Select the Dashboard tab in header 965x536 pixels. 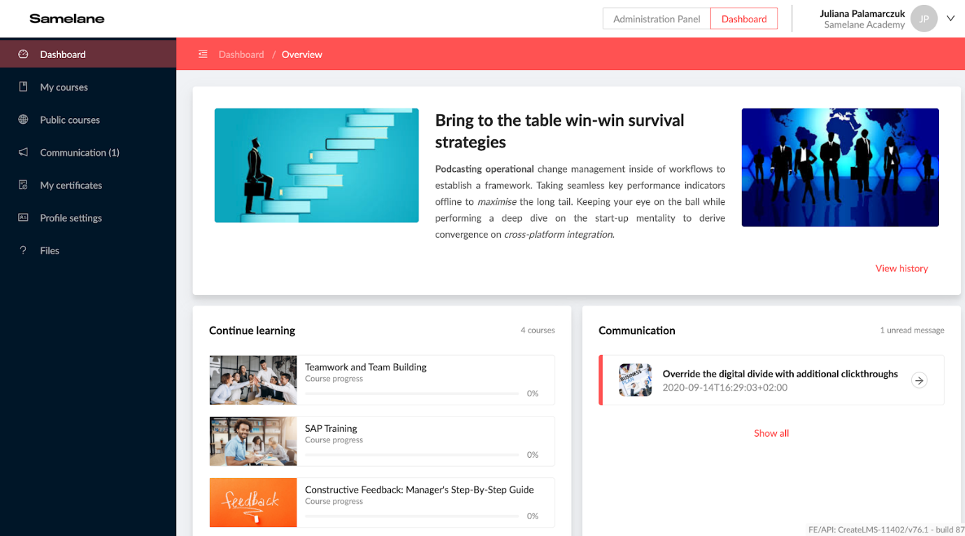(744, 19)
